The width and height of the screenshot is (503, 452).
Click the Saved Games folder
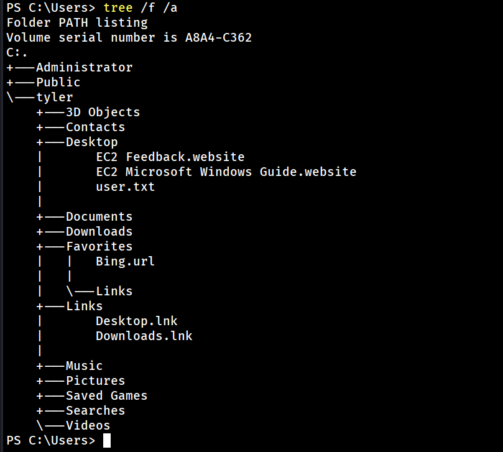click(106, 395)
